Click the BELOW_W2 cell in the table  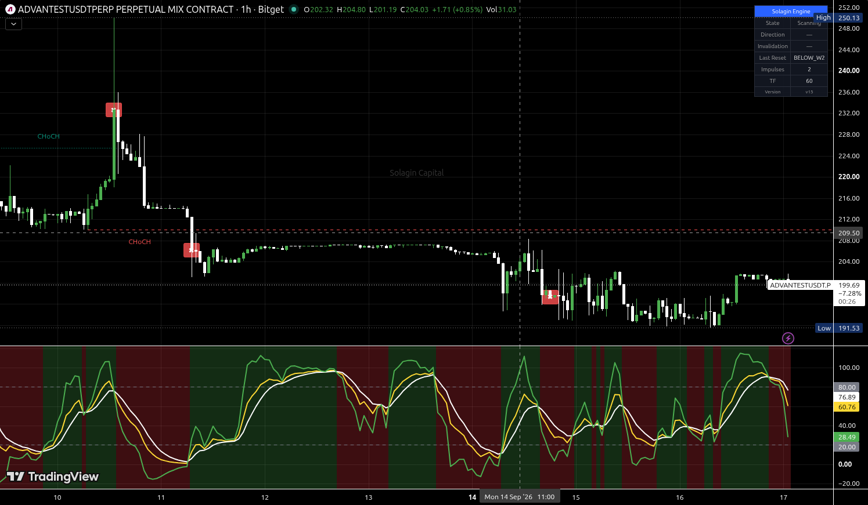809,58
